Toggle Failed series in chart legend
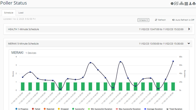Image resolution: width=196 pixels, height=110 pixels. (36, 109)
